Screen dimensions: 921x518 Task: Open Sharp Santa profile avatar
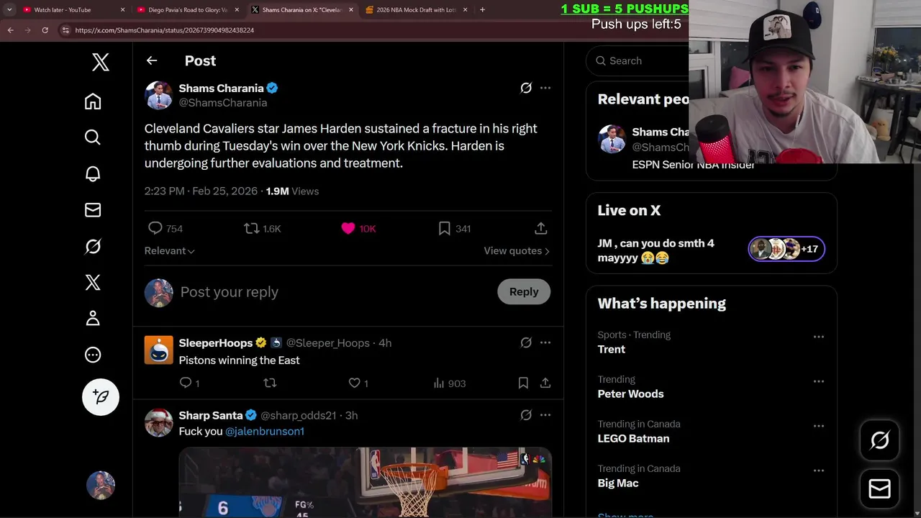[x=158, y=422]
